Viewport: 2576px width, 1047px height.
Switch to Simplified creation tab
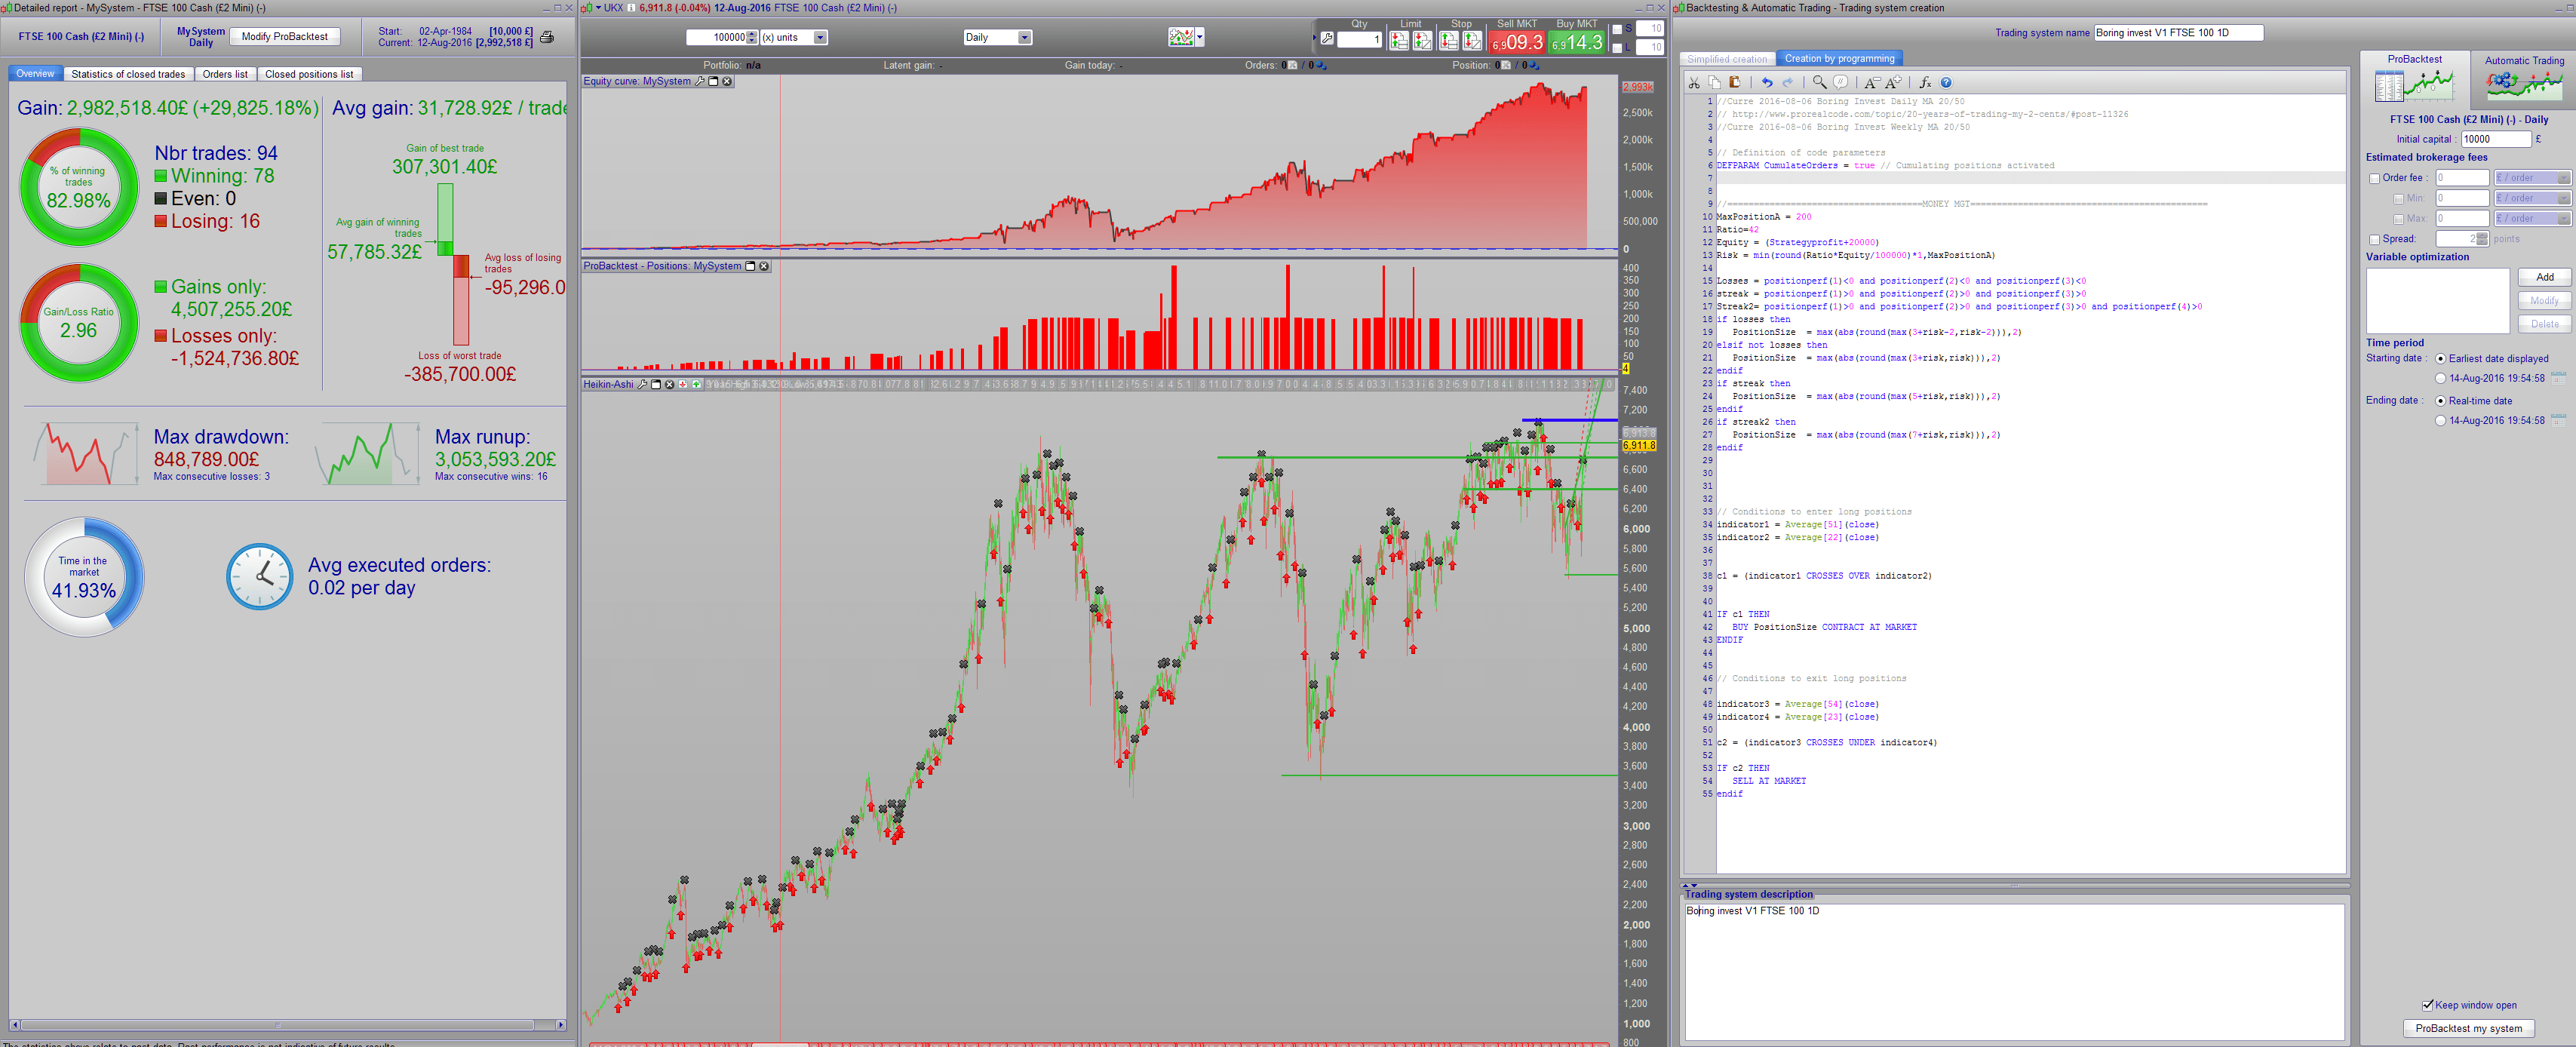point(1727,59)
